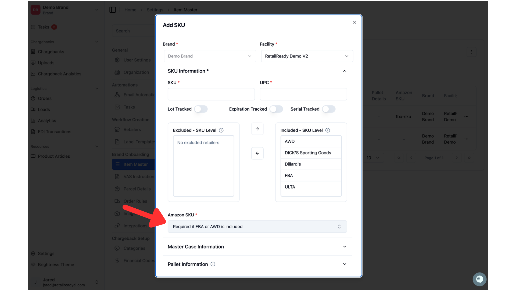Click the UPC text field
516x290 pixels.
[303, 94]
